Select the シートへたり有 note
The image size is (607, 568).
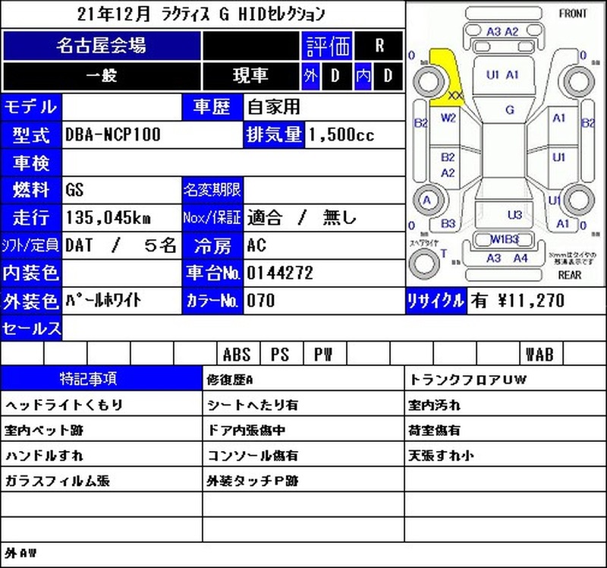click(253, 405)
